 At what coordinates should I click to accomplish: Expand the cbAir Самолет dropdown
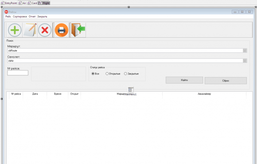[245, 61]
